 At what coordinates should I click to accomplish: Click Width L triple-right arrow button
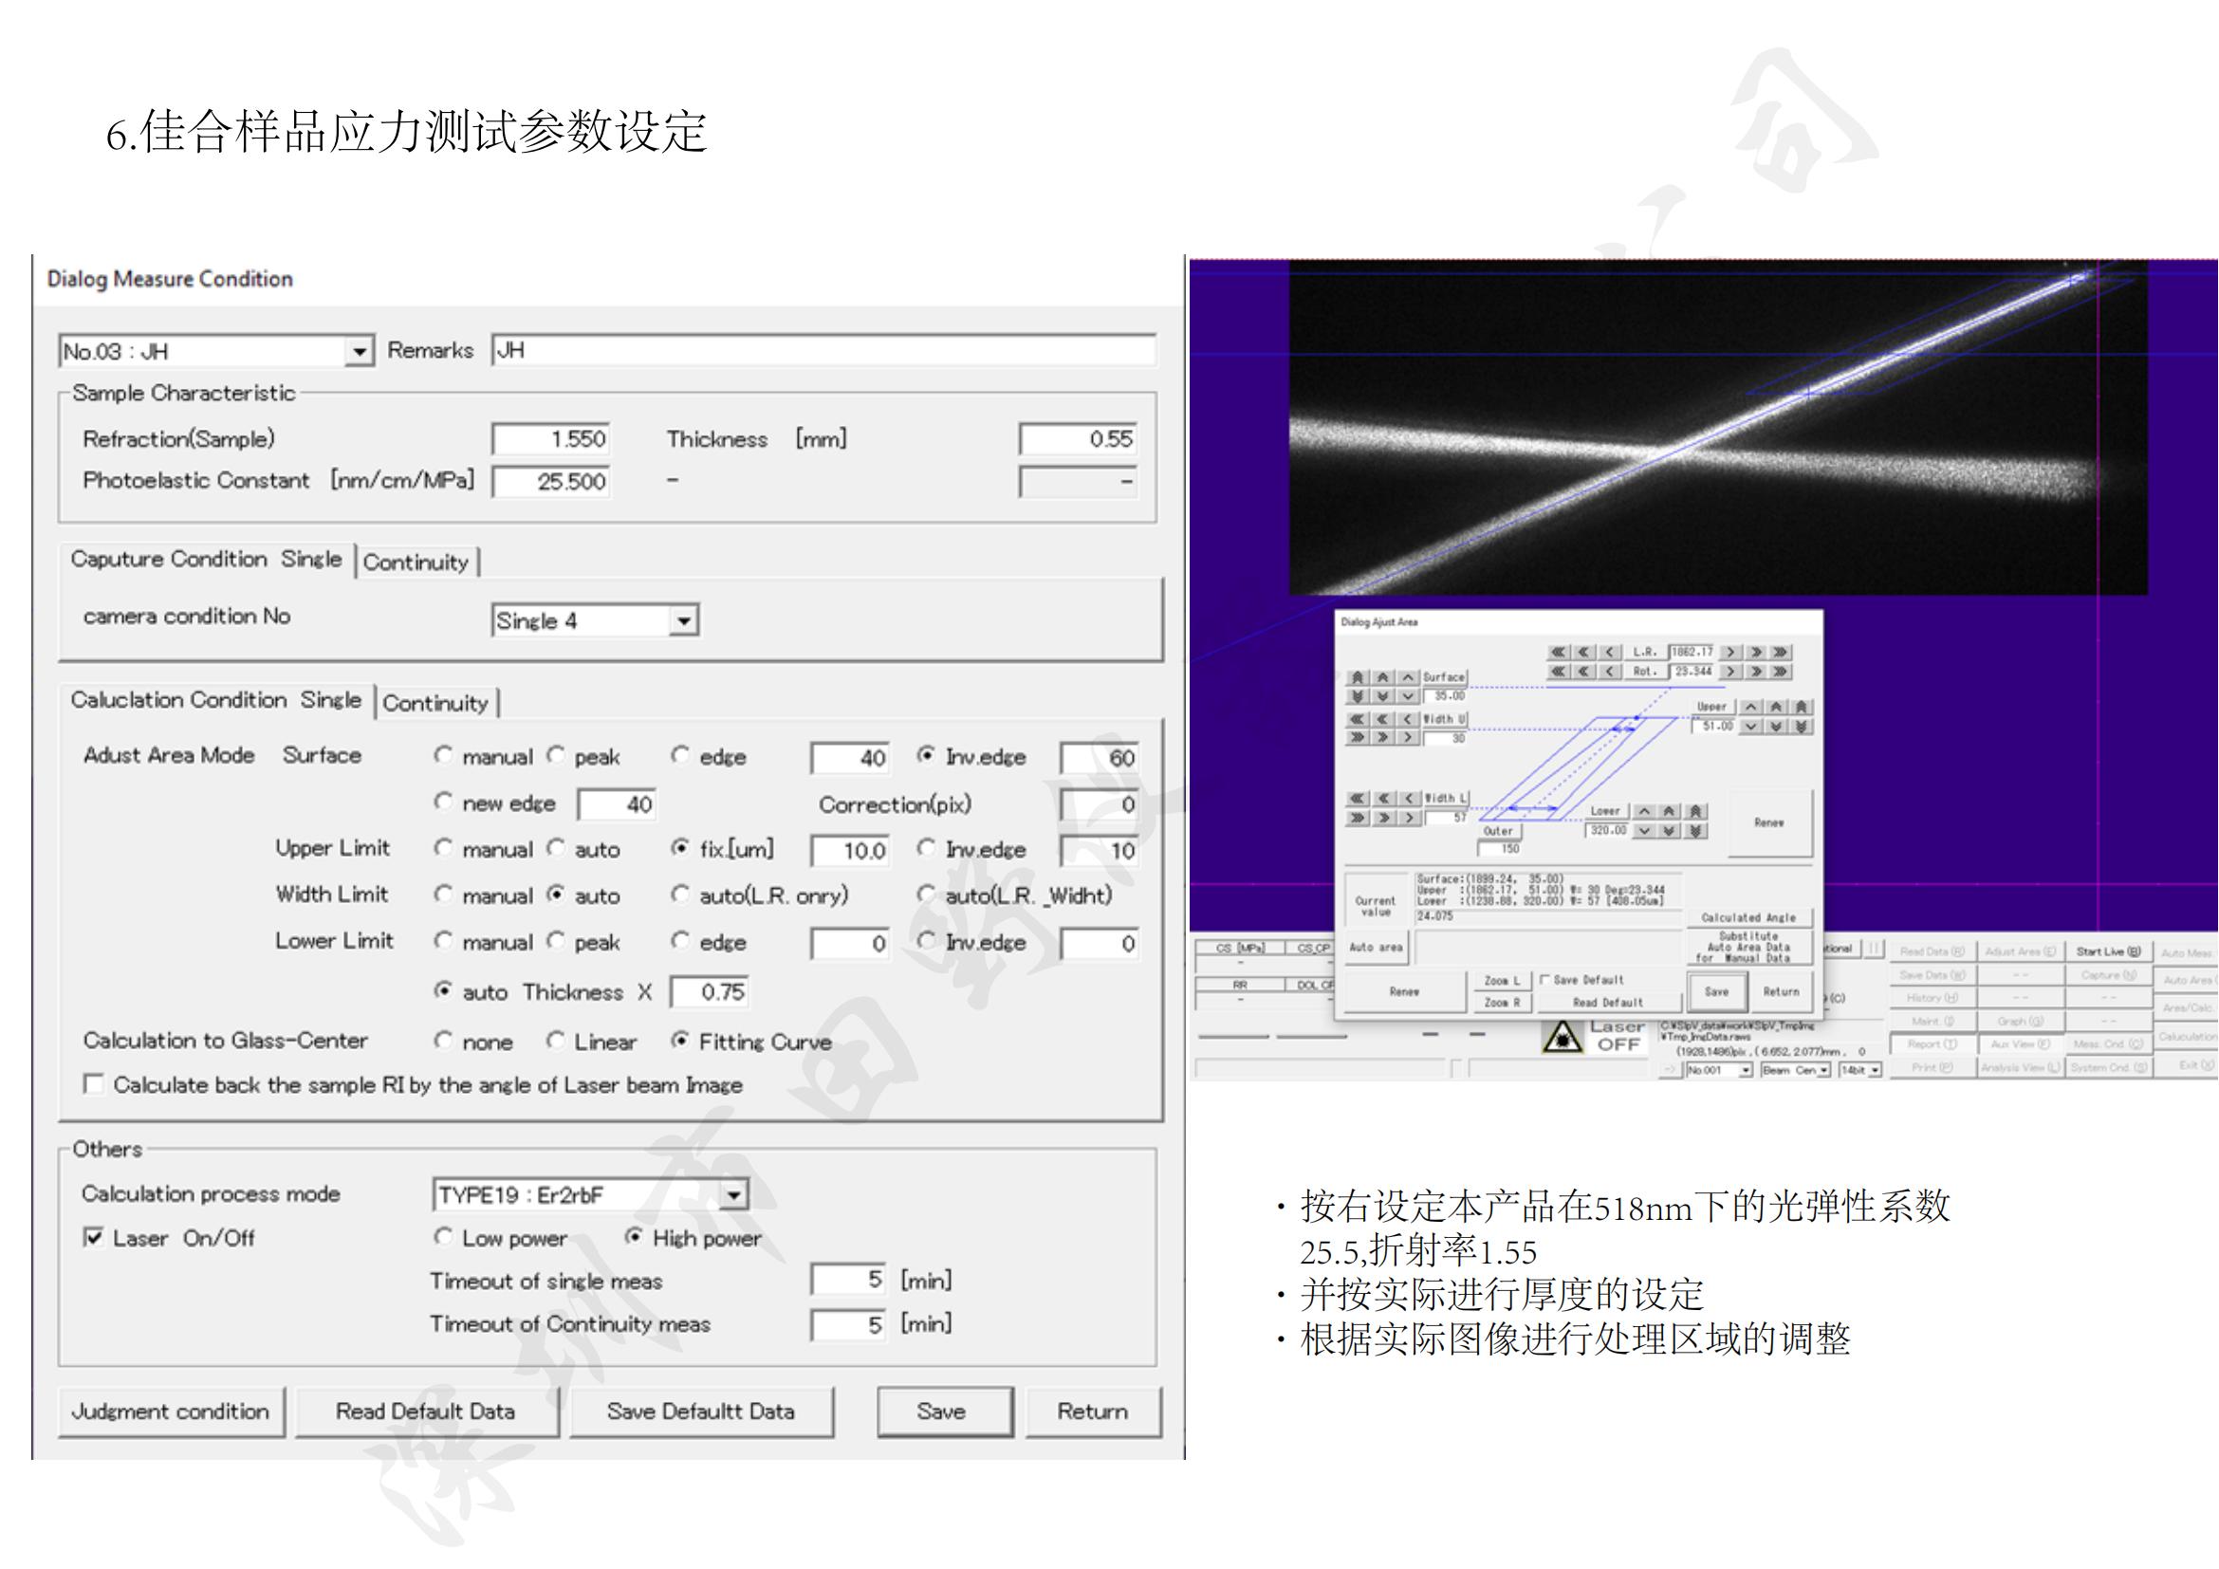[x=1358, y=819]
